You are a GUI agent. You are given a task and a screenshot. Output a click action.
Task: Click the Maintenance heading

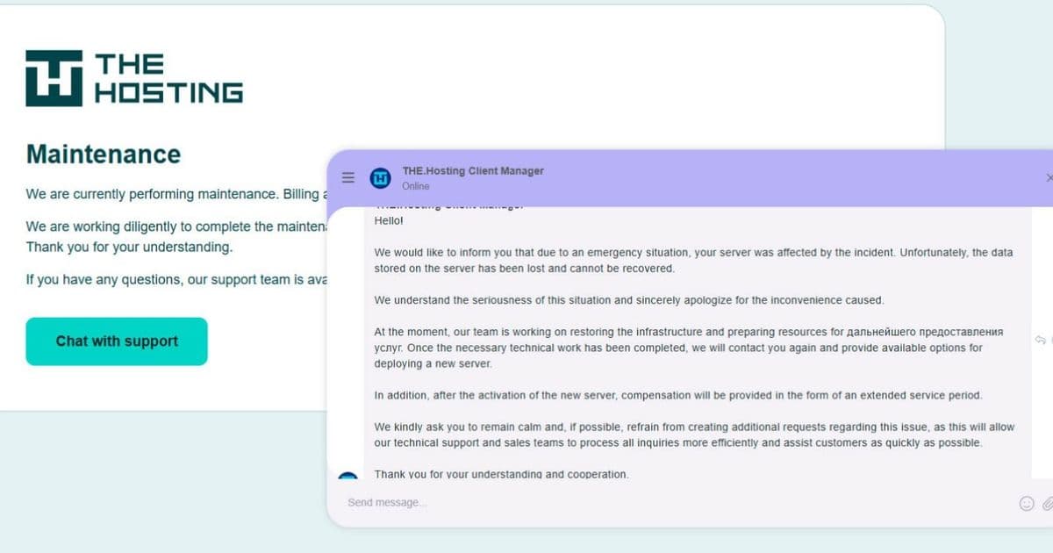point(104,154)
